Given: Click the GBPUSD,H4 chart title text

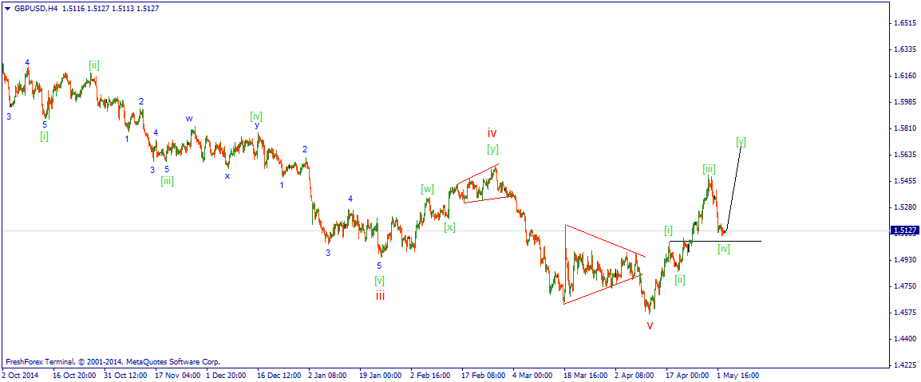Looking at the screenshot, I should point(34,8).
